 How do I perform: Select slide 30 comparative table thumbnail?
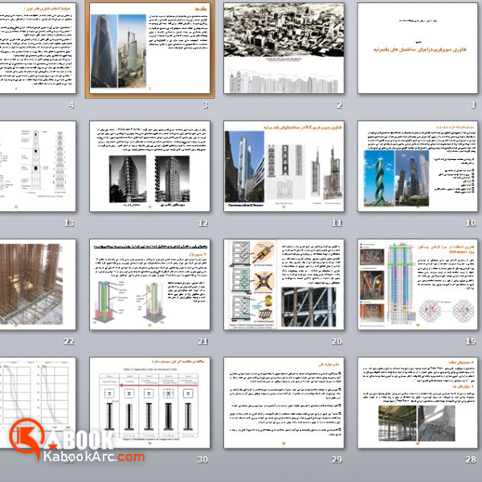click(x=149, y=402)
